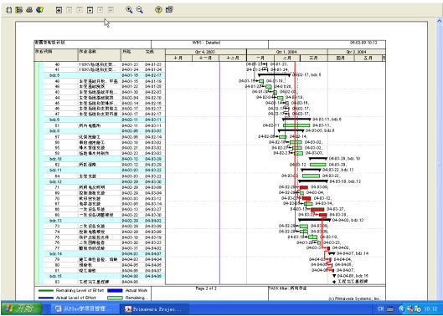The width and height of the screenshot is (443, 316).
Task: Go to top page using up-arrow page icon
Action: pyautogui.click(x=90, y=10)
